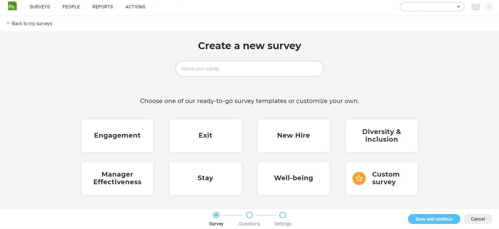The width and height of the screenshot is (499, 229).
Task: Click the orange star on Custom survey card
Action: coord(359,178)
